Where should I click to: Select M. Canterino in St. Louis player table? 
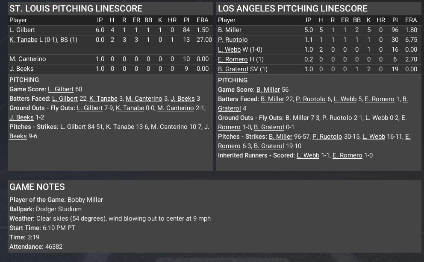(28, 59)
